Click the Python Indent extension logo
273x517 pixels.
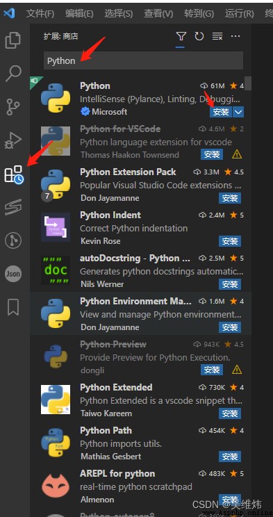tap(56, 227)
